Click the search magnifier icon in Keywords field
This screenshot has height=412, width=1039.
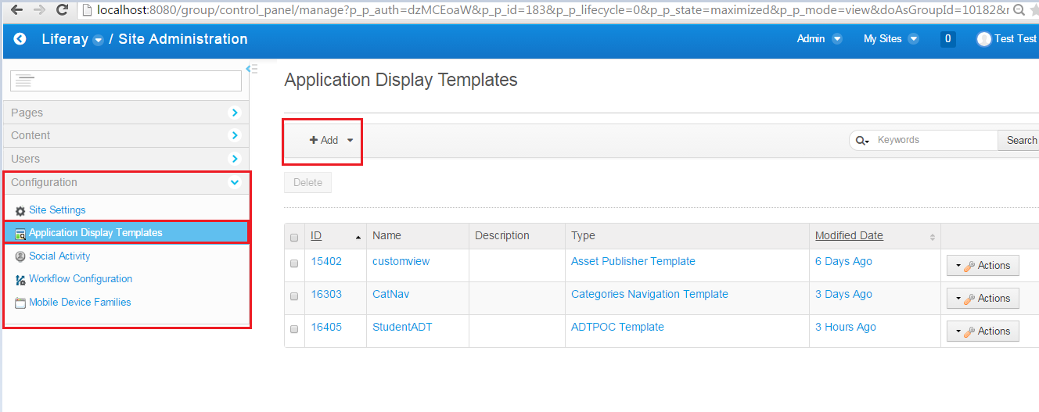click(x=862, y=141)
